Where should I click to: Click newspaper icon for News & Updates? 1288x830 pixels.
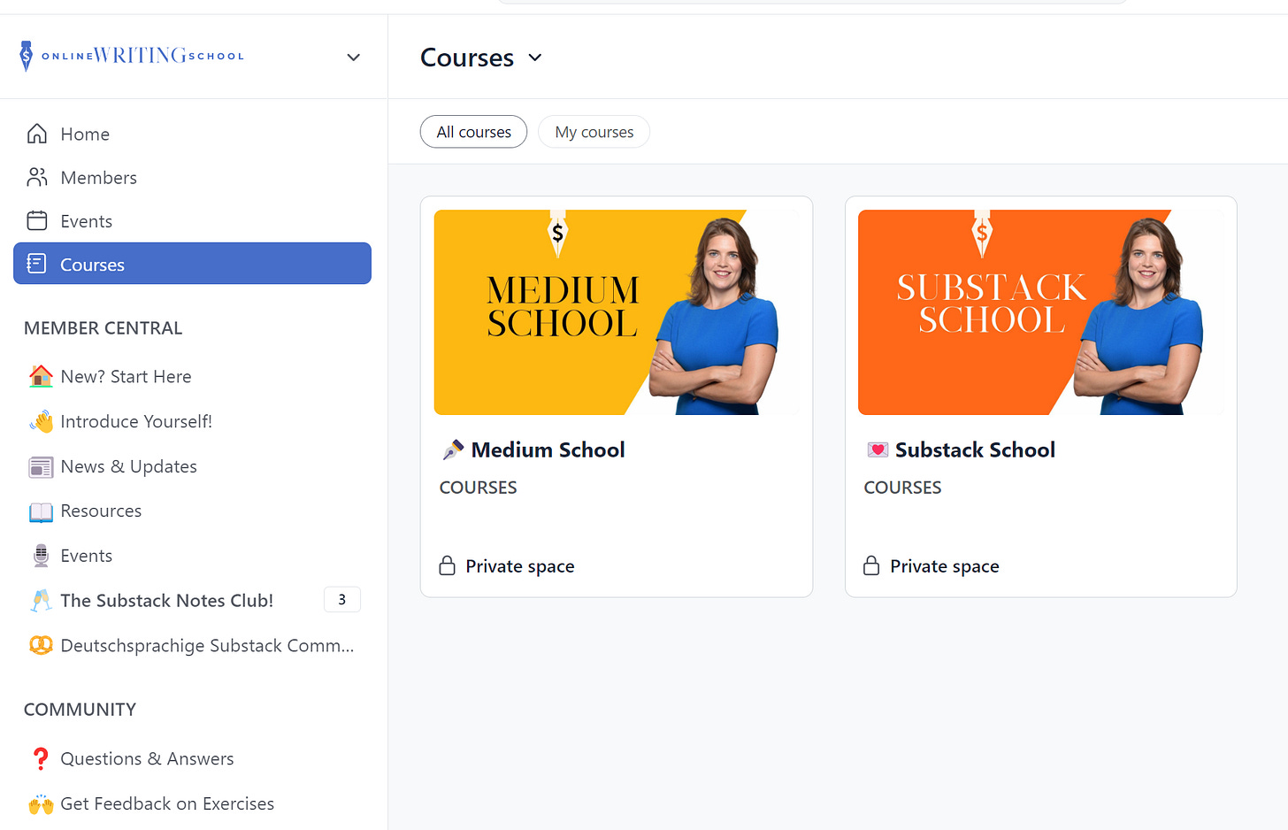(41, 466)
